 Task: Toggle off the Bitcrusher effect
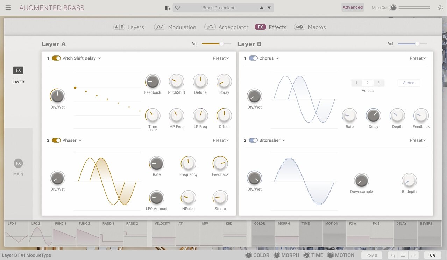coord(253,140)
